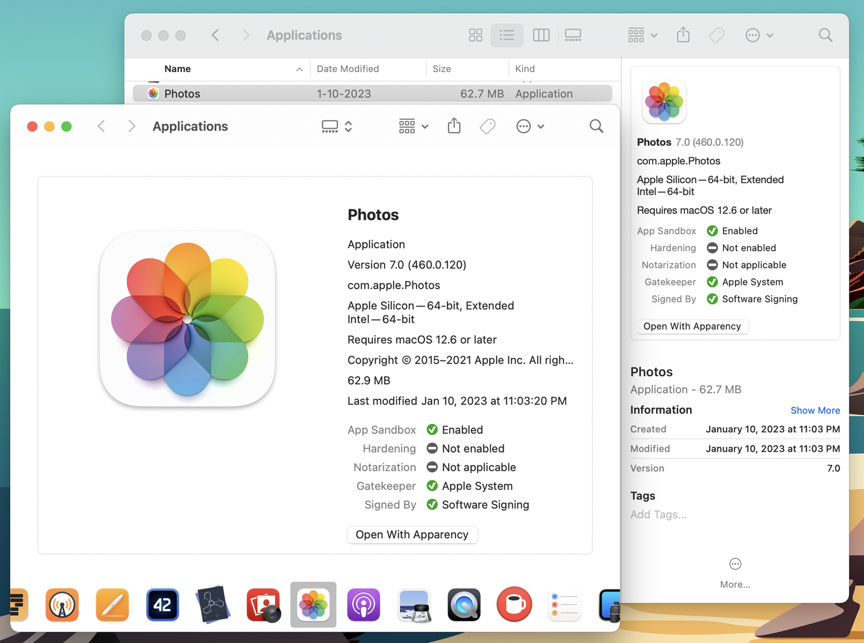The width and height of the screenshot is (864, 643).
Task: Open Reminders in the Dock
Action: point(564,605)
